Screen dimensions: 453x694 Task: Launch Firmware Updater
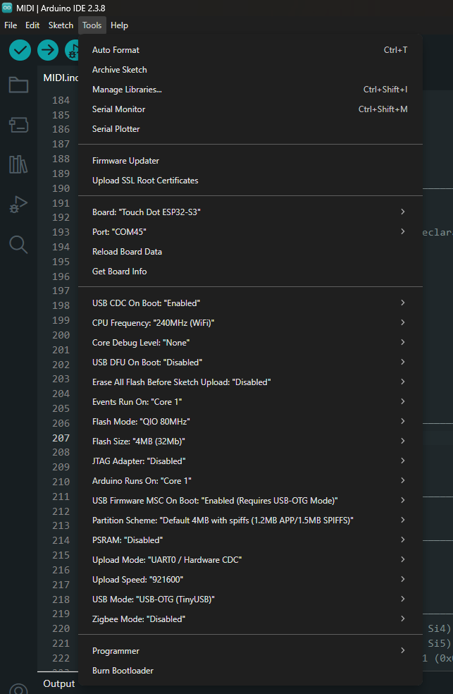(x=250, y=161)
